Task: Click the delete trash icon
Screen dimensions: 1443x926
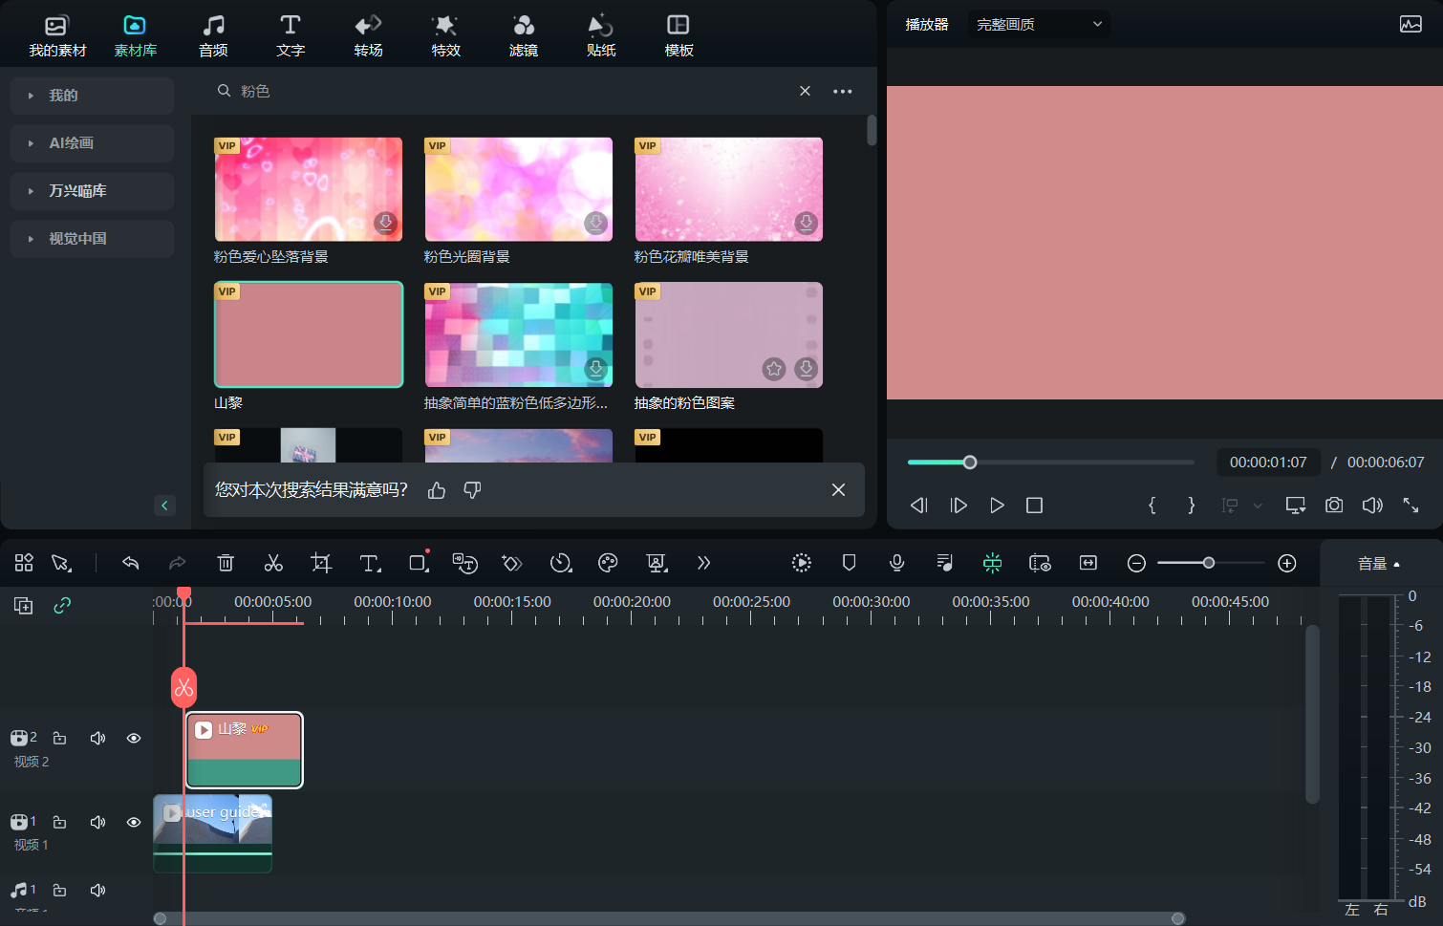Action: (x=226, y=563)
